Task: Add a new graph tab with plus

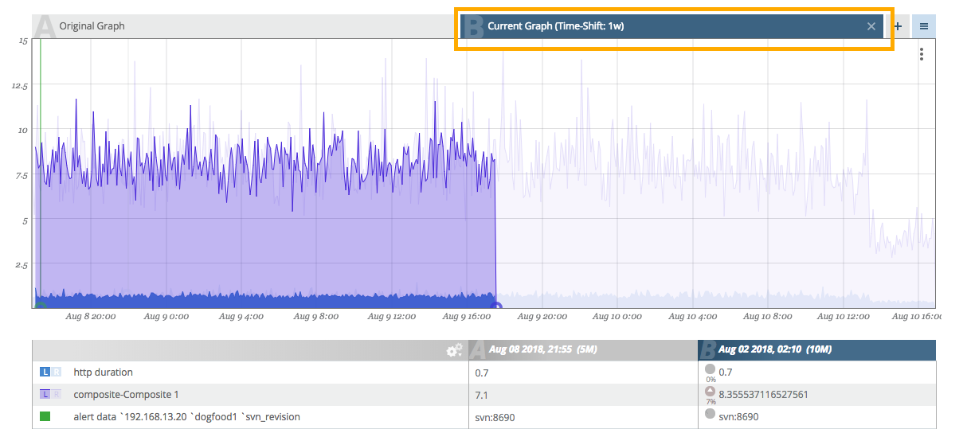Action: (x=898, y=26)
